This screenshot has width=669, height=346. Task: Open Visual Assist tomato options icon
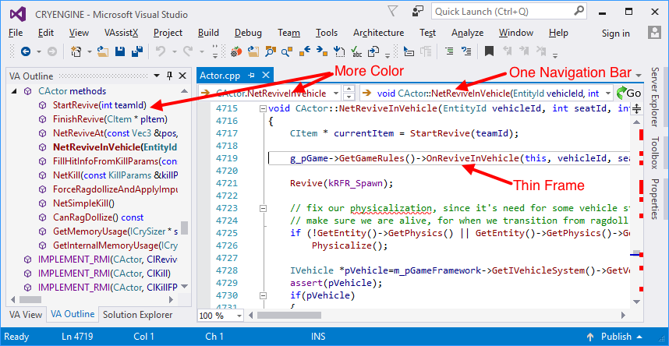236,51
